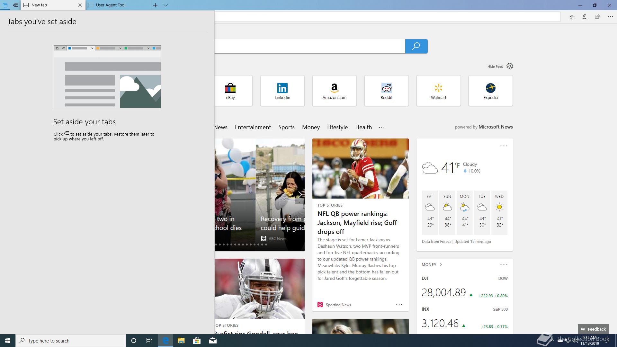Expand the tab previews chevron
617x347 pixels.
click(165, 5)
